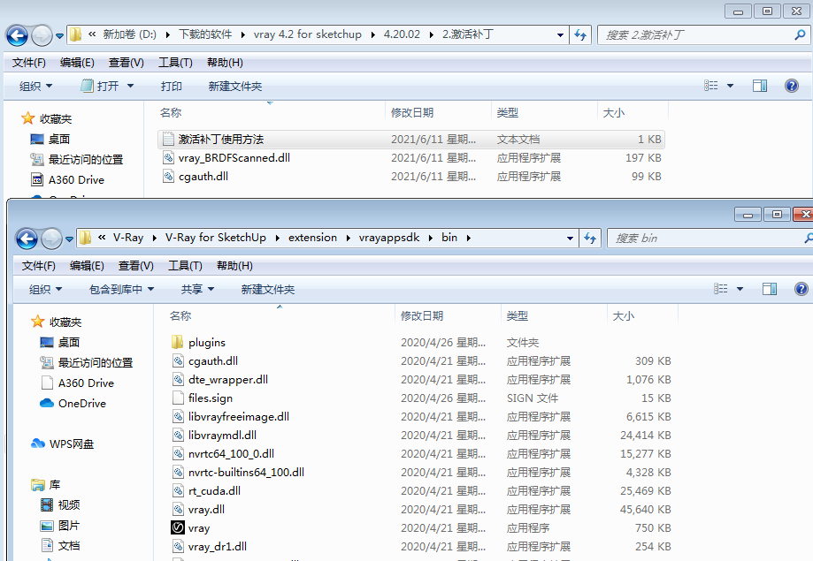Open recent pages arrow in the bin window
The image size is (813, 561).
tap(69, 239)
